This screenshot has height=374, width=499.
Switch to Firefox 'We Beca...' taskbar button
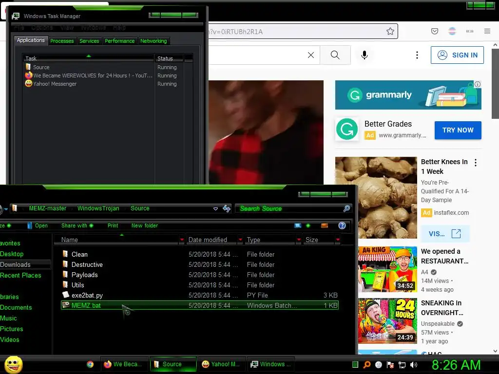coord(124,364)
